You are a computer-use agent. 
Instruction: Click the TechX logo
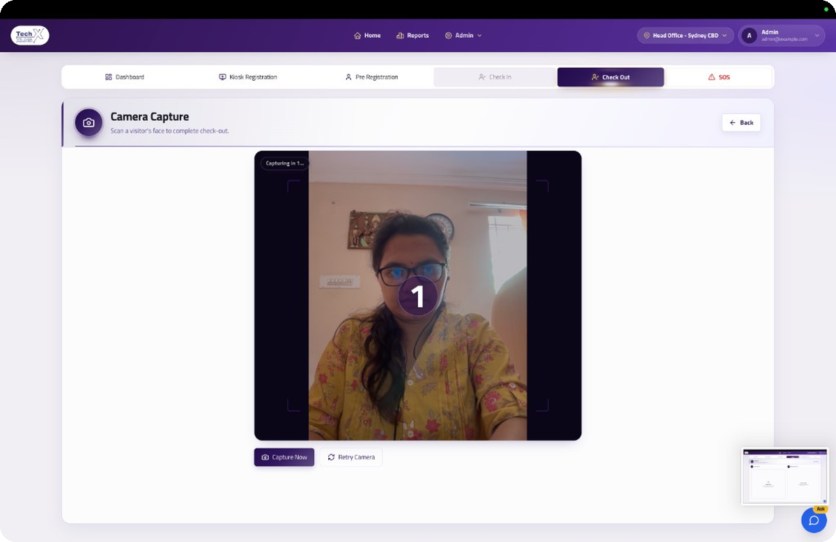click(30, 35)
